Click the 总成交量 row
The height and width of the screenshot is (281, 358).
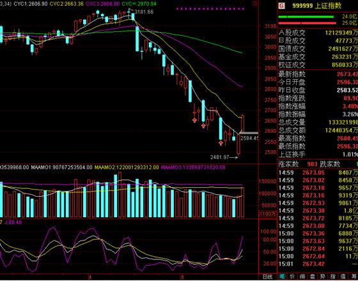tap(318, 122)
